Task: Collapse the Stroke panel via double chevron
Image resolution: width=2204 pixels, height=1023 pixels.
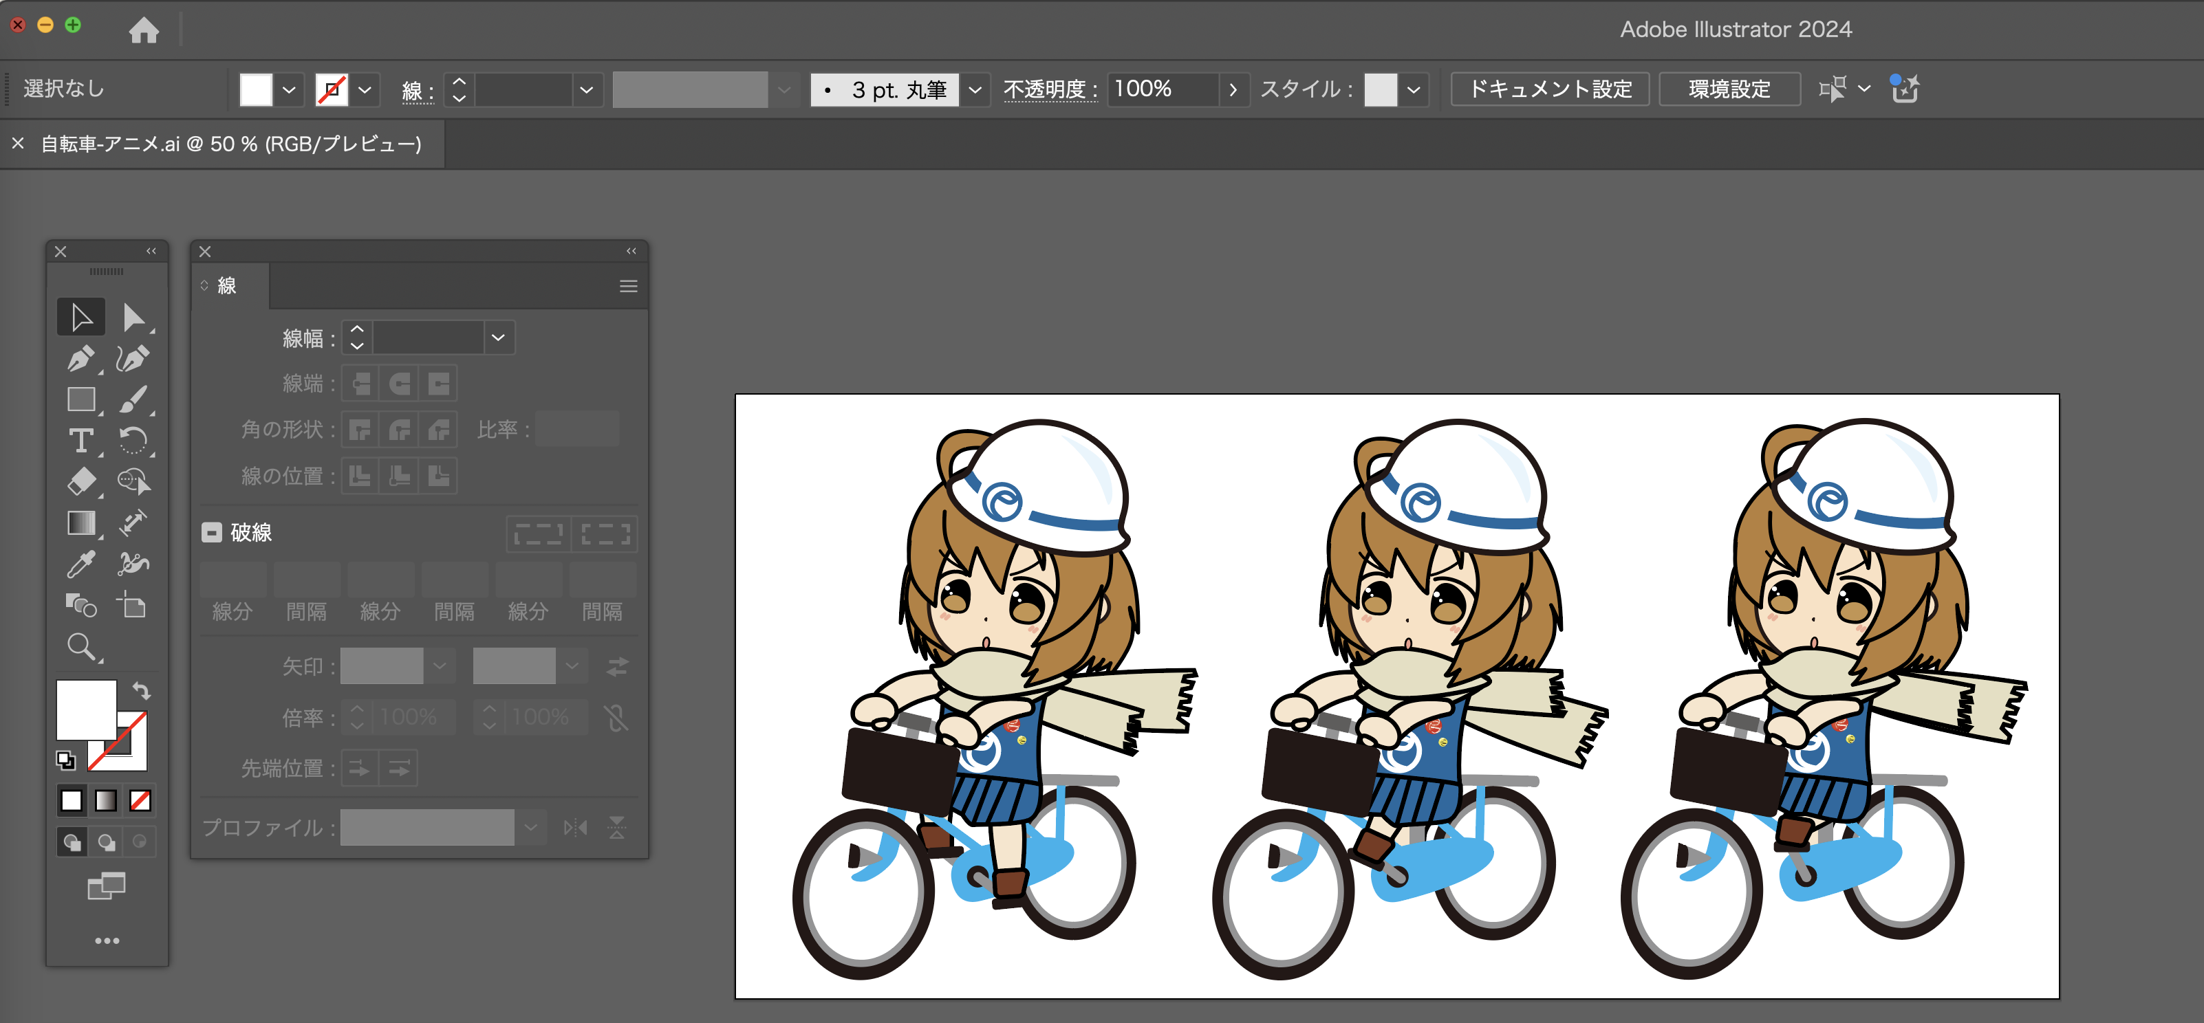Action: point(631,251)
